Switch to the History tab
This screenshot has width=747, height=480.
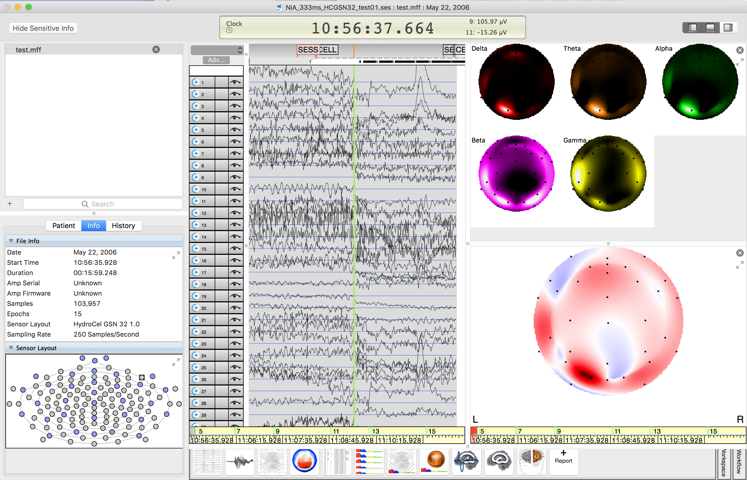coord(123,226)
